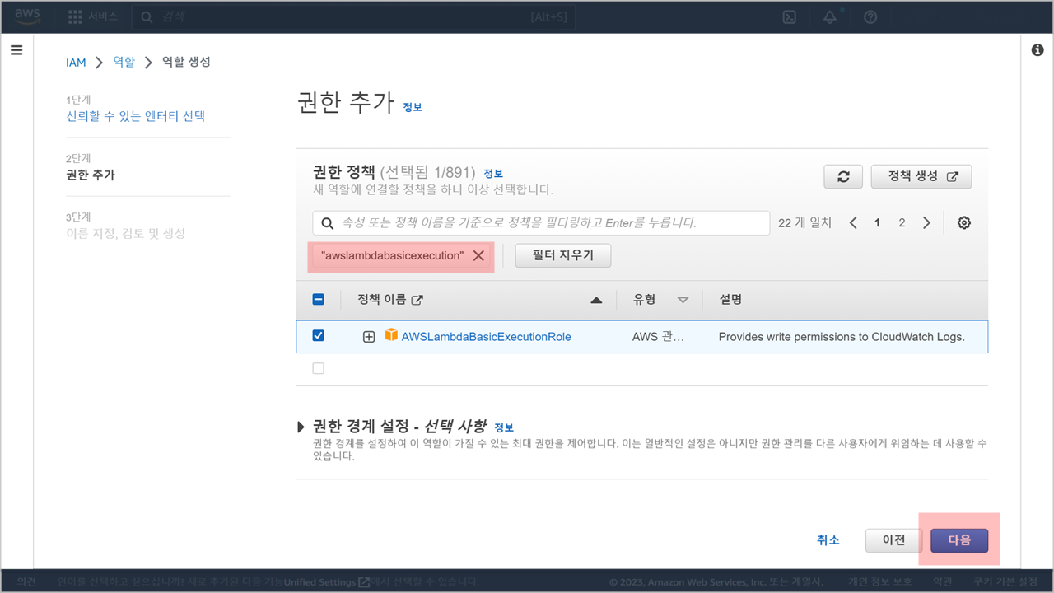The image size is (1054, 593).
Task: Expand the AWSLambdaBasicExecutionRole policy details
Action: click(x=369, y=337)
